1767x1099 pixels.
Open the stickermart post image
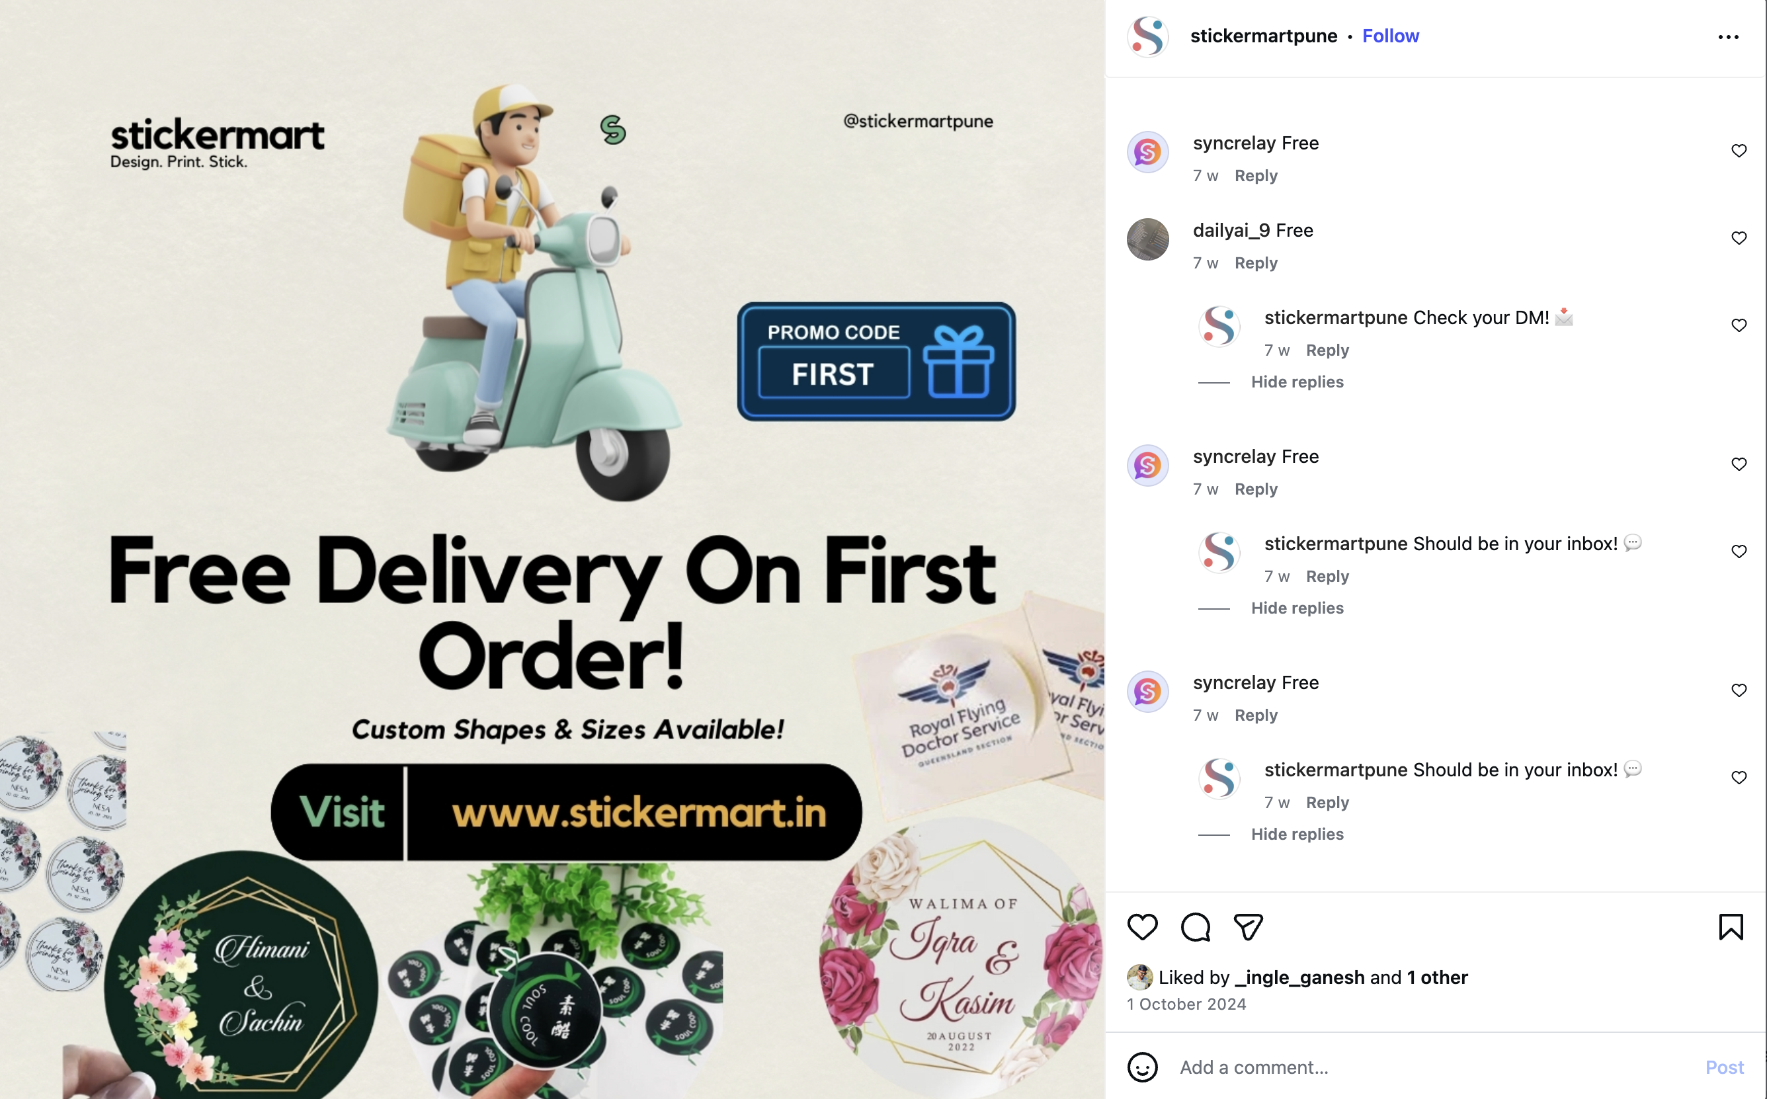click(x=552, y=549)
